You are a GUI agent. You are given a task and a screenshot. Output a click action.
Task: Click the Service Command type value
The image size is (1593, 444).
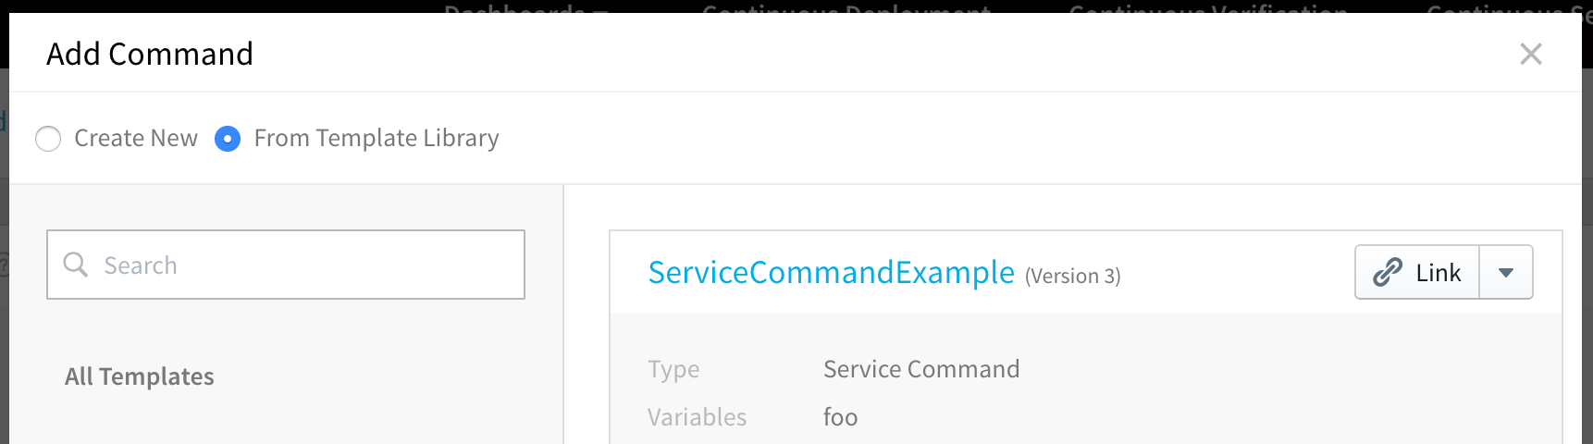click(921, 369)
